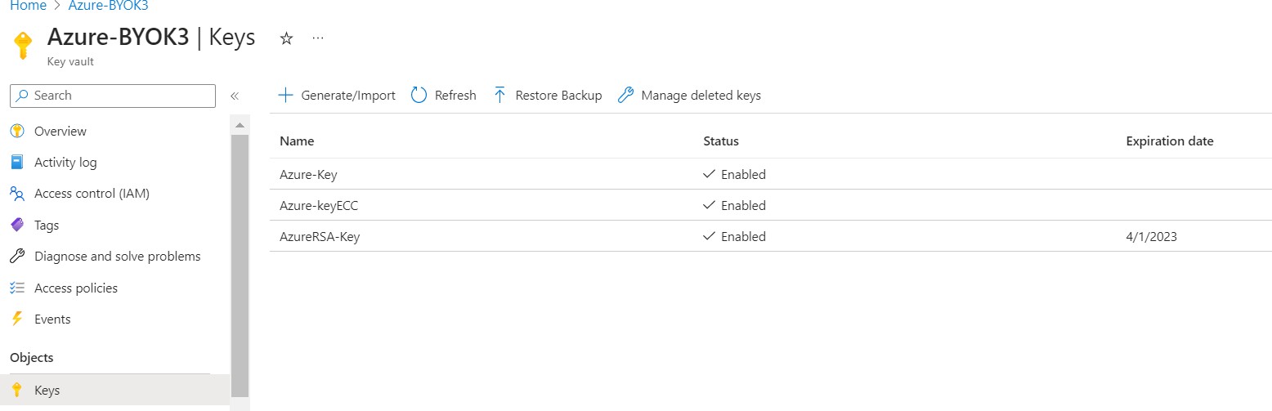Image resolution: width=1272 pixels, height=411 pixels.
Task: Click the Overview icon in the sidebar
Action: coord(17,131)
